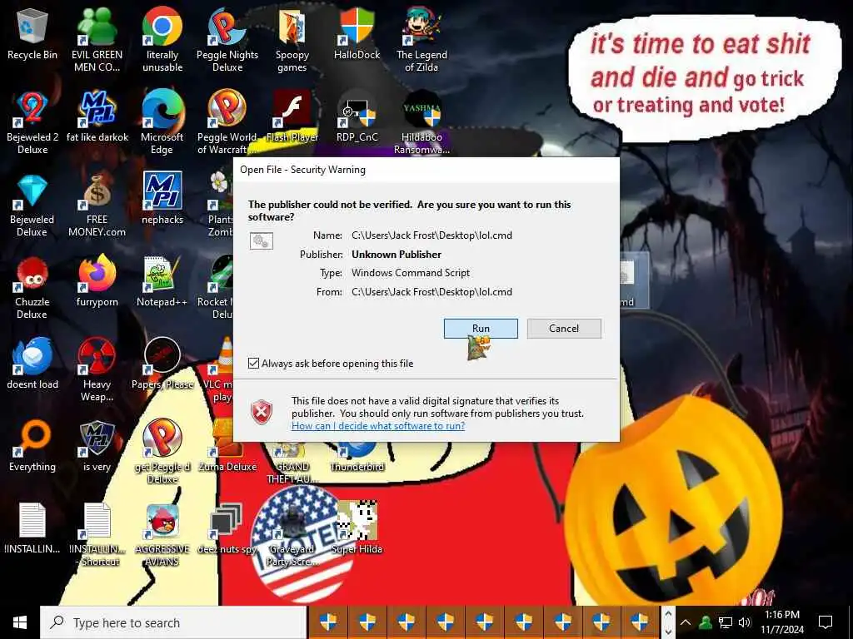This screenshot has width=853, height=639.
Task: Open Papers, Please shortcut
Action: pos(162,364)
